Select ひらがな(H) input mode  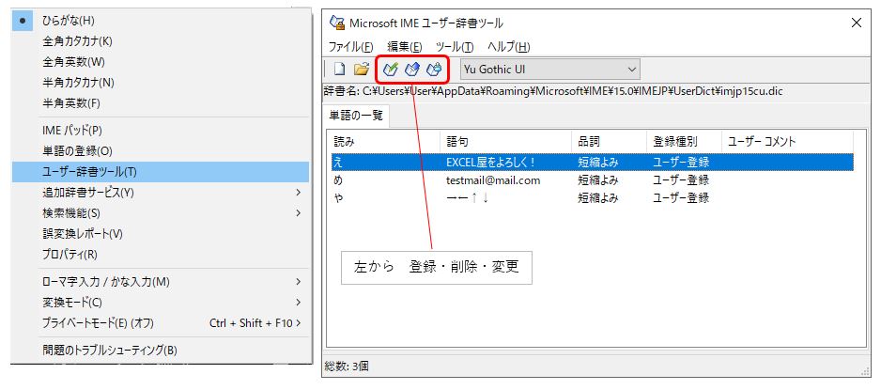click(160, 21)
